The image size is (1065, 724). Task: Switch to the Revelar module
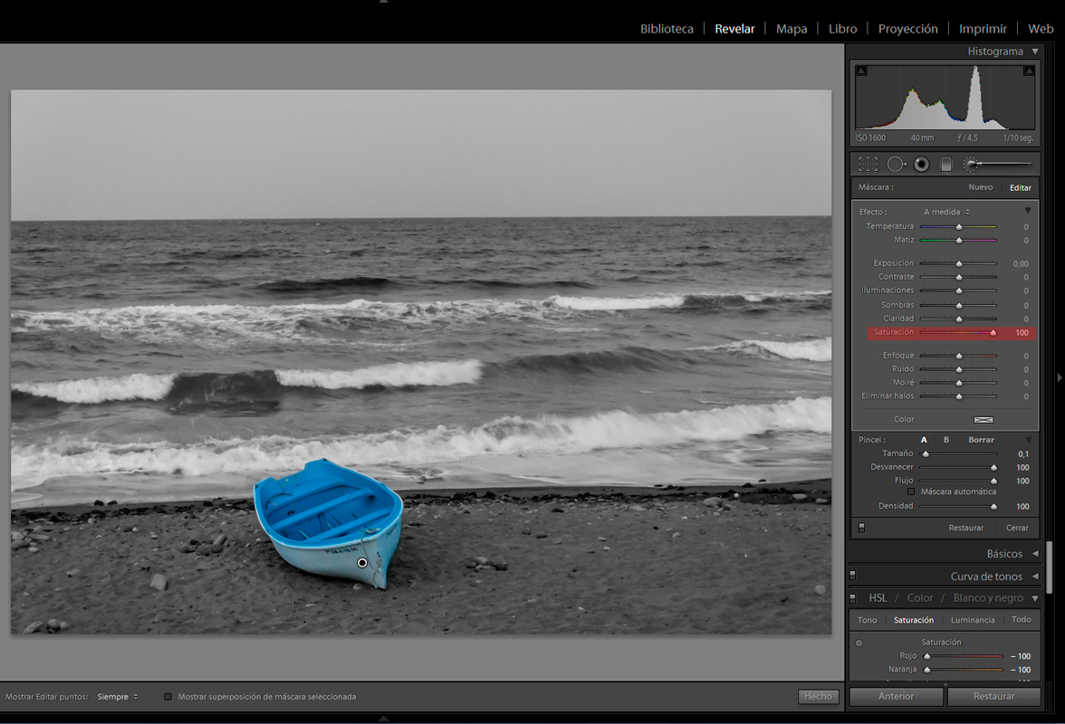point(734,28)
